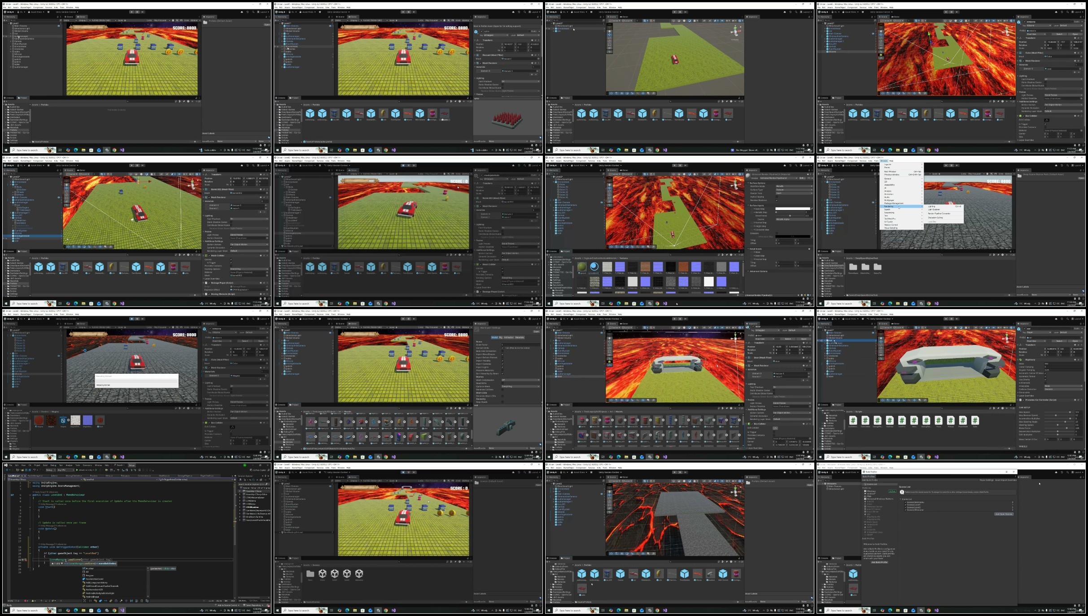Open the Debug configuration dropdown in Visual Studio

[x=51, y=470]
